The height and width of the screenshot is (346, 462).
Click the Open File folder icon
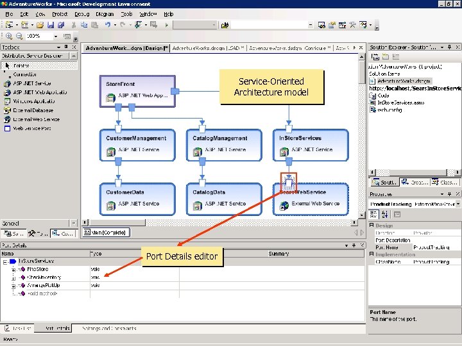pyautogui.click(x=40, y=25)
